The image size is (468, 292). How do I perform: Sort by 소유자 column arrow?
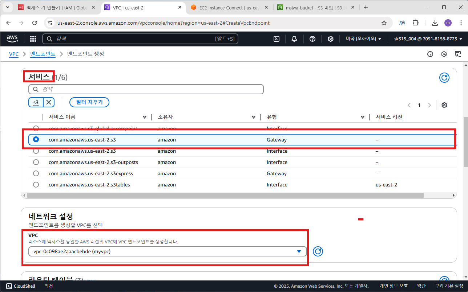[x=254, y=117]
